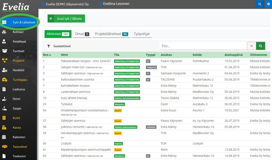Open job Kattovalaisimien uusinta
272x160 pixels.
[77, 79]
